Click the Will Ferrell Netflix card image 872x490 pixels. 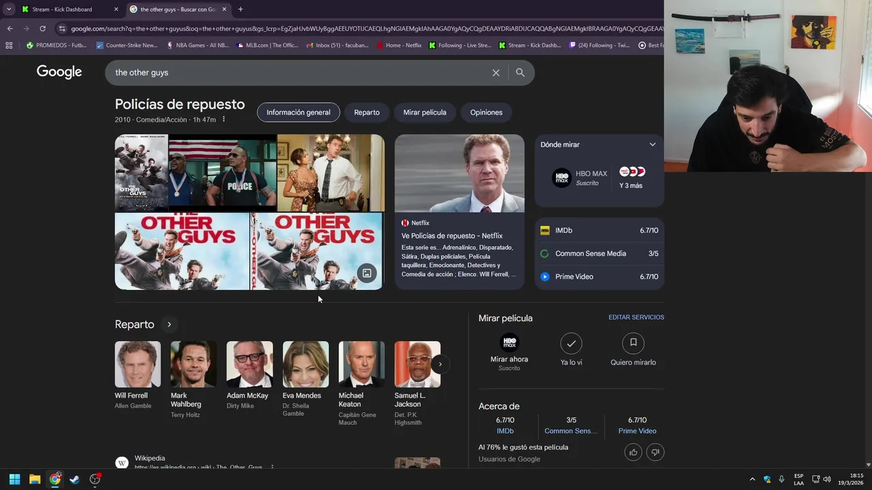[x=460, y=174]
